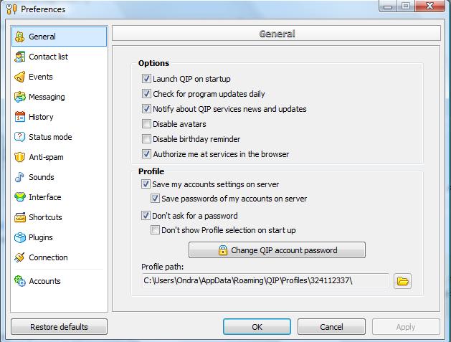This screenshot has width=451, height=342.
Task: Open Anti-spam via its shield icon
Action: click(20, 158)
